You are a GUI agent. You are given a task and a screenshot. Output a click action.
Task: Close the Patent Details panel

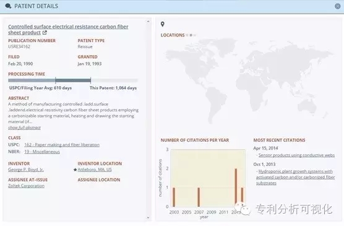pos(338,6)
